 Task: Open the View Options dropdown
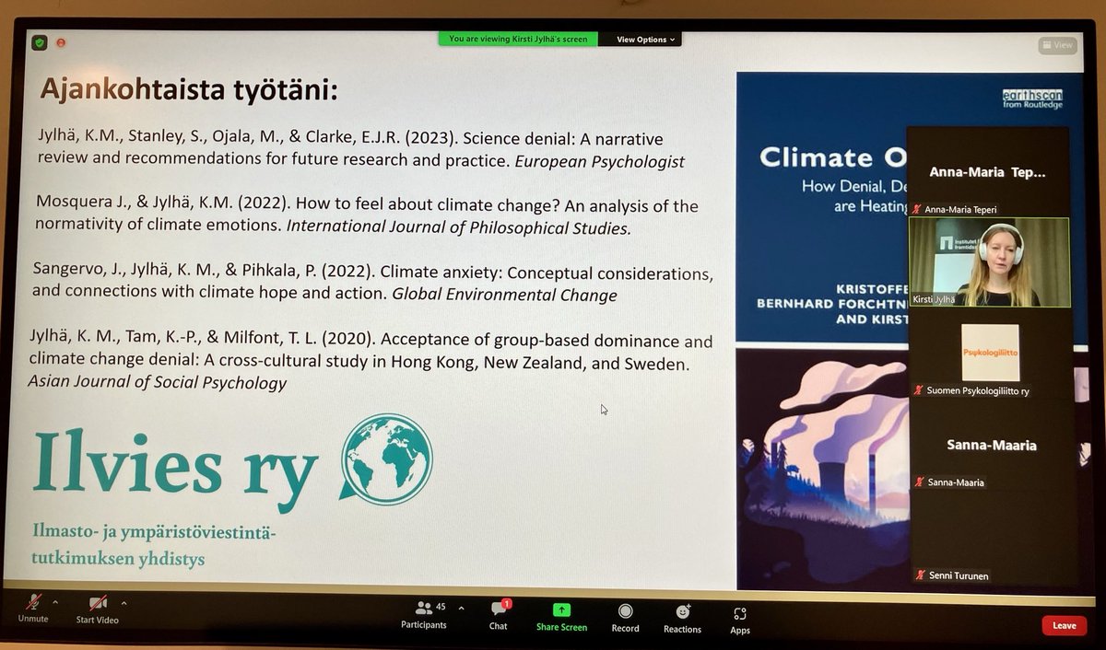pyautogui.click(x=645, y=40)
